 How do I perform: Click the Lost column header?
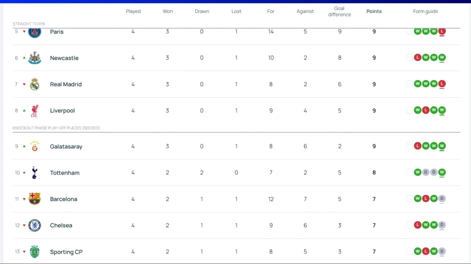pos(236,12)
